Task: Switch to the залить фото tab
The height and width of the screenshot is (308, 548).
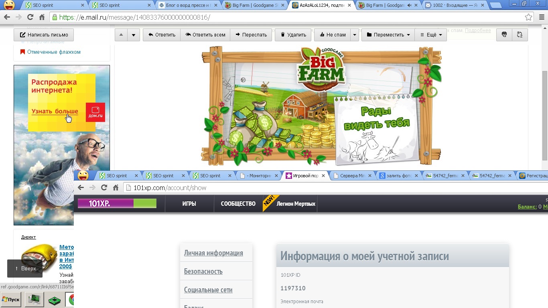Action: [398, 176]
